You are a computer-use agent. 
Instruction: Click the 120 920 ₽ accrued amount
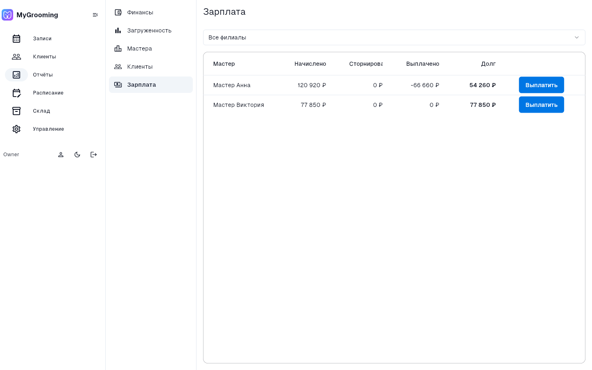click(x=312, y=85)
